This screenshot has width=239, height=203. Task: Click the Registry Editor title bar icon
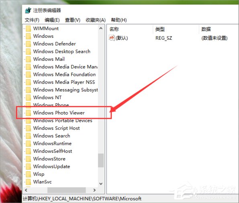pos(28,10)
